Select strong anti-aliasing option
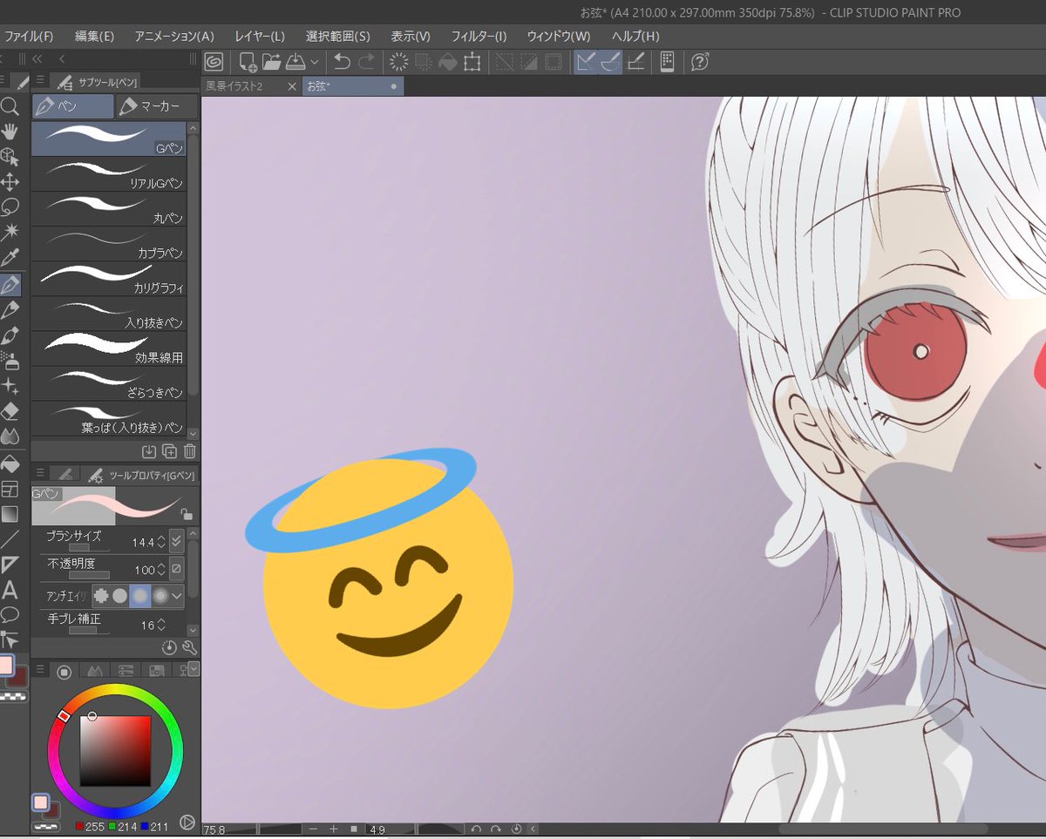 (x=160, y=596)
